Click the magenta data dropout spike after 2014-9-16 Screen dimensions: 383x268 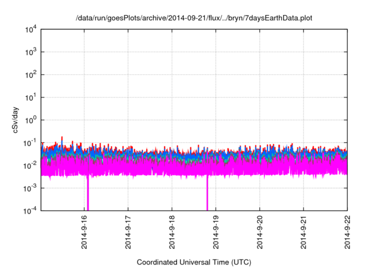(x=88, y=193)
